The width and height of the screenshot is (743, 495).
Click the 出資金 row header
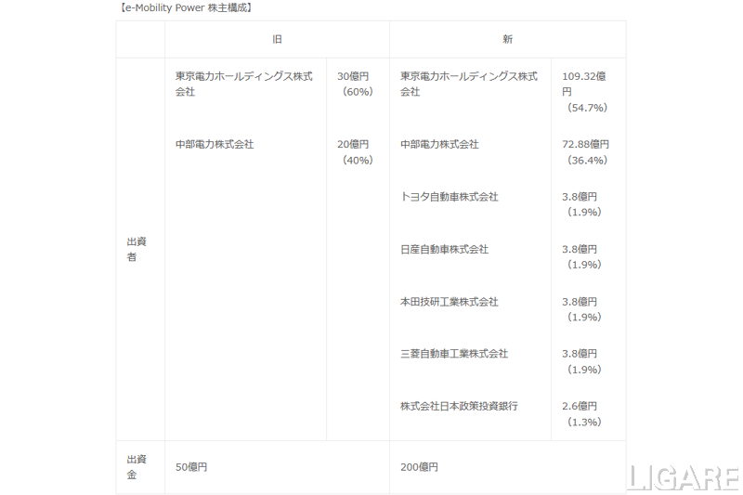137,467
